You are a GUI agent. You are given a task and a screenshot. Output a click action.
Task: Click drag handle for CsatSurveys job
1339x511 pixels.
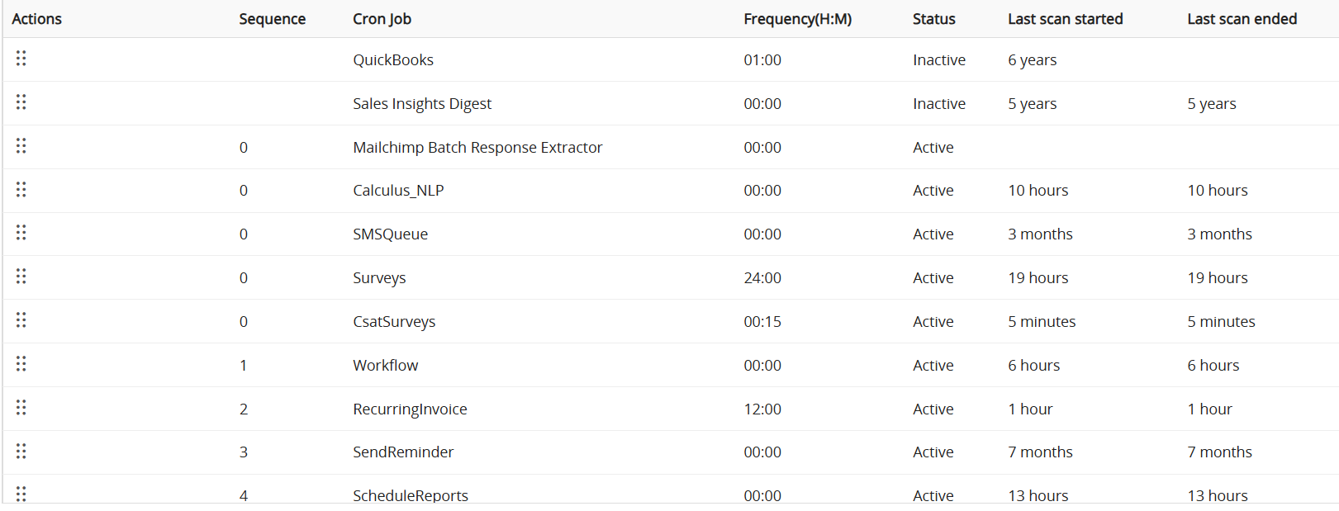[x=21, y=320]
